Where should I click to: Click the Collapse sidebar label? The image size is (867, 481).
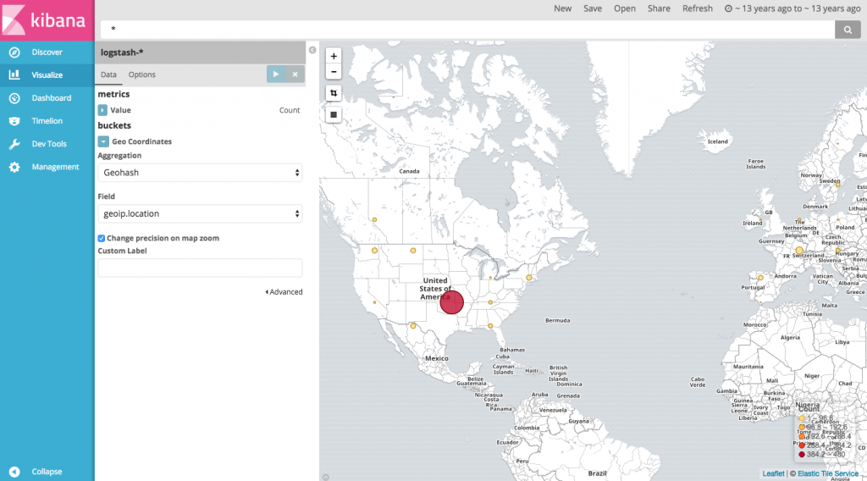coord(47,472)
